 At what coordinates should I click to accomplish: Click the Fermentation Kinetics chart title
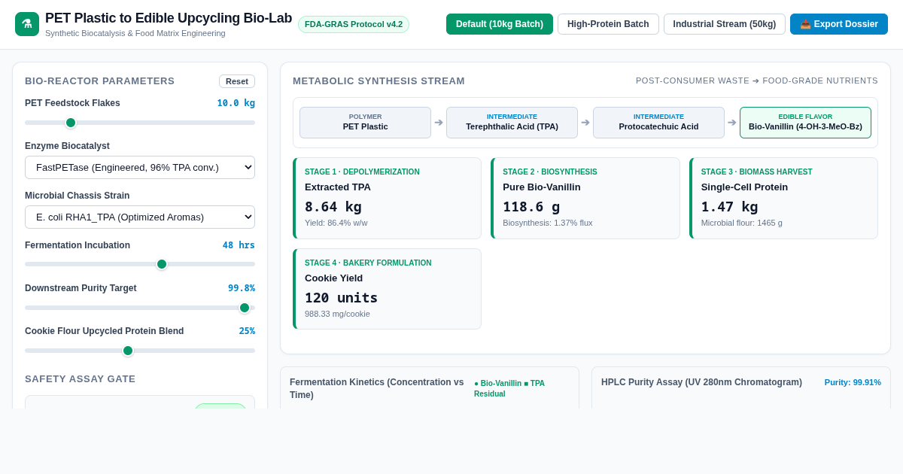point(377,388)
